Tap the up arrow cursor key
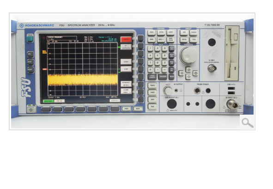The width and height of the screenshot is (273, 189). pyautogui.click(x=188, y=70)
